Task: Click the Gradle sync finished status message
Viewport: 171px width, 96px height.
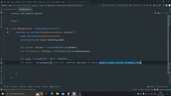Action: pos(19,90)
